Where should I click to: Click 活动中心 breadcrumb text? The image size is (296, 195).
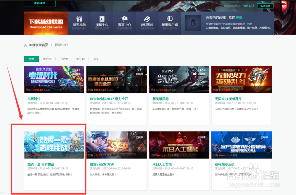(x=61, y=45)
